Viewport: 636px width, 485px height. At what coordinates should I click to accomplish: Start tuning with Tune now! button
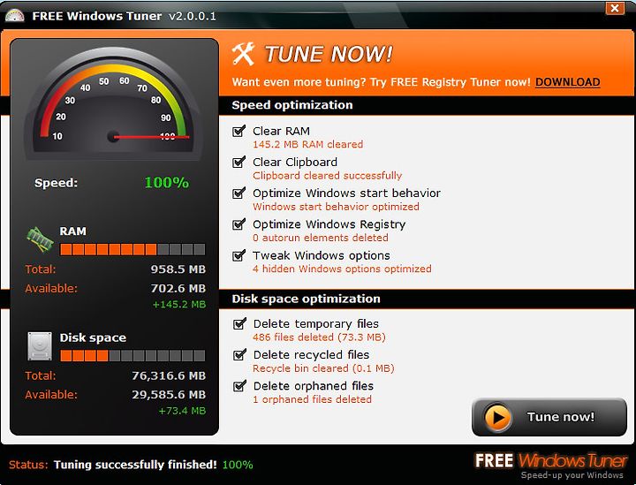coord(549,417)
